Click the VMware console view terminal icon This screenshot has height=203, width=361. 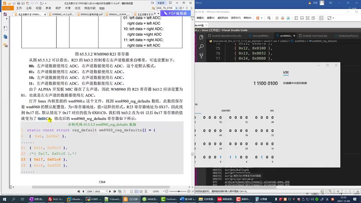pyautogui.click(x=321, y=18)
